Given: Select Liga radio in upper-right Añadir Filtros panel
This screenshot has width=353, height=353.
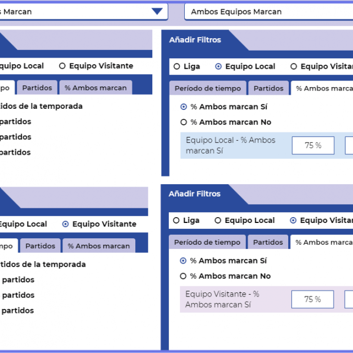Looking at the screenshot, I should coord(176,66).
